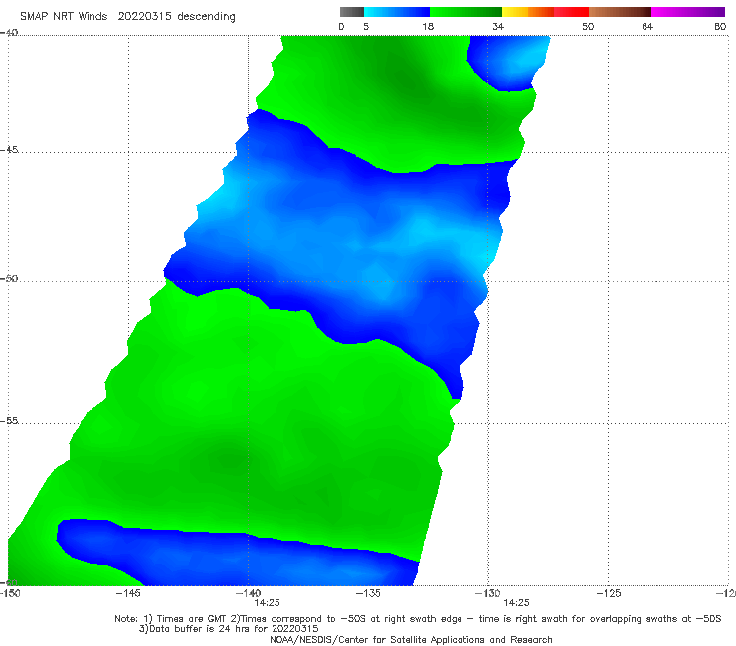Image resolution: width=736 pixels, height=646 pixels.
Task: Click the color bar label "34"
Action: pyautogui.click(x=498, y=26)
